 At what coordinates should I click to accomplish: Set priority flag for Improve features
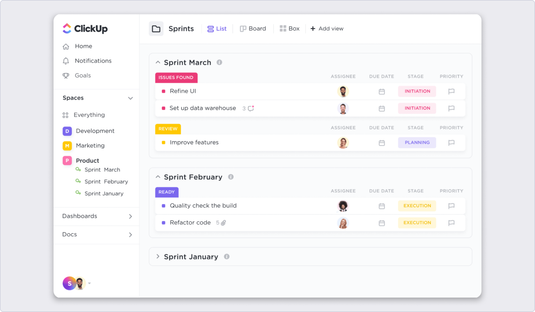451,142
